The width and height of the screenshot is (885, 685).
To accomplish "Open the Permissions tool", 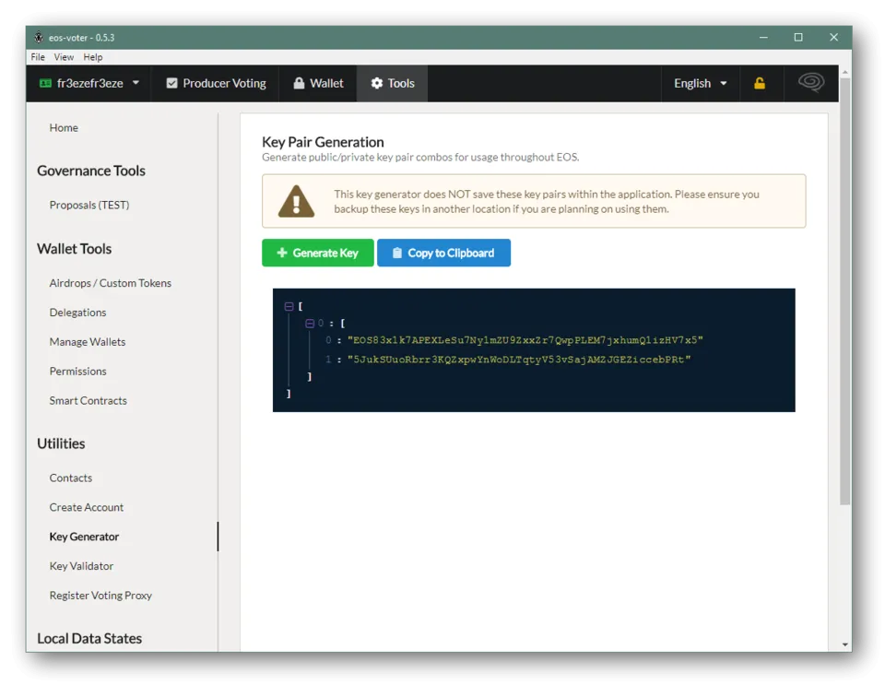I will point(77,372).
